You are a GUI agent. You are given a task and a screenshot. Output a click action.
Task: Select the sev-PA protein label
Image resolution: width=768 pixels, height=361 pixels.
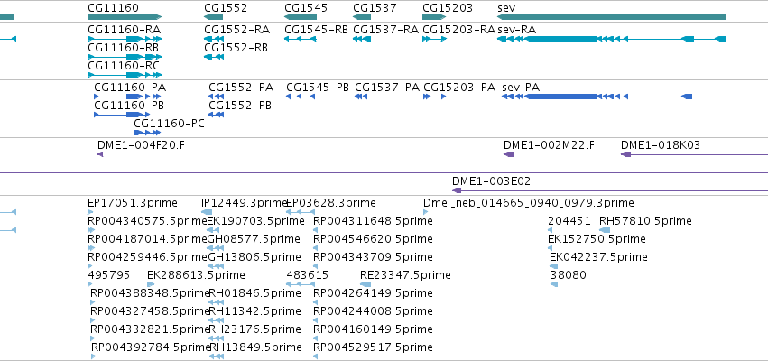click(x=521, y=88)
